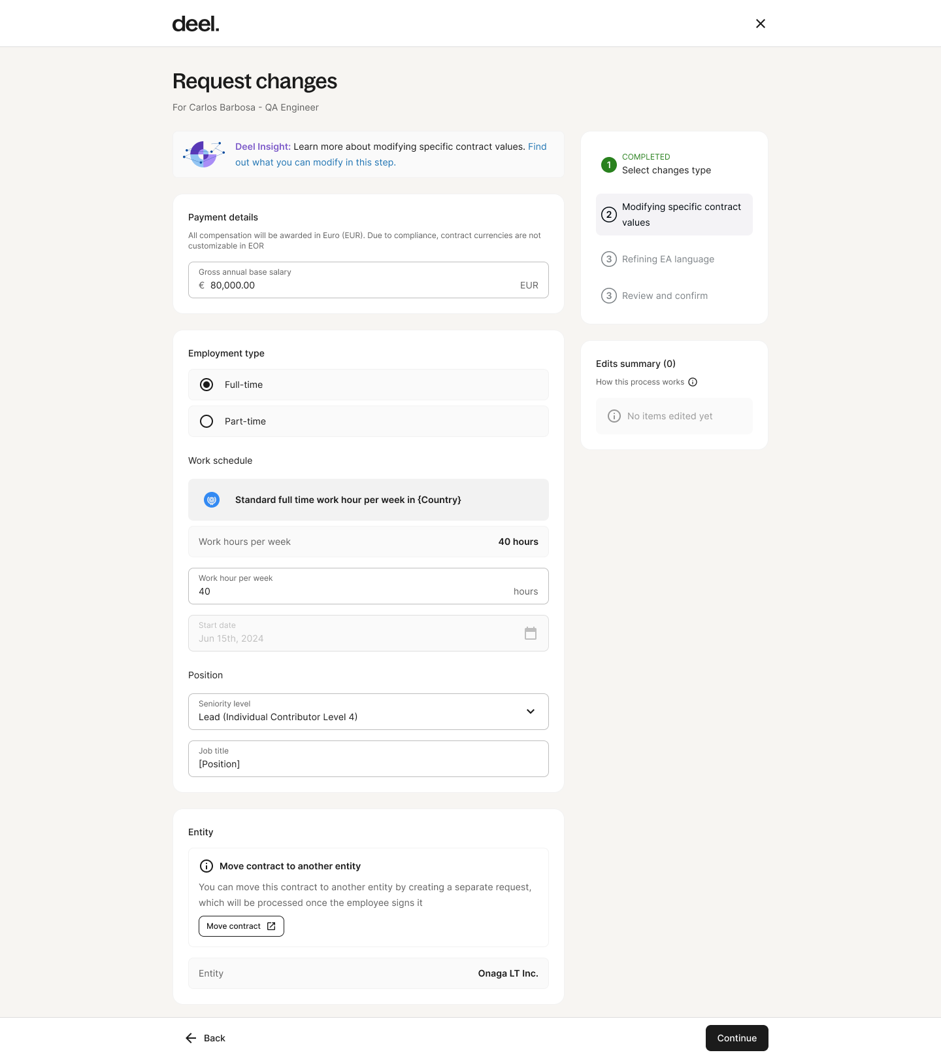Select the Part-time radio button
941x1059 pixels.
pyautogui.click(x=206, y=421)
